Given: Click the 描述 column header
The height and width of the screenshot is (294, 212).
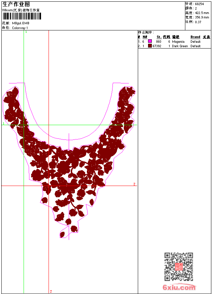Looking at the screenshot, I should pyautogui.click(x=176, y=37).
